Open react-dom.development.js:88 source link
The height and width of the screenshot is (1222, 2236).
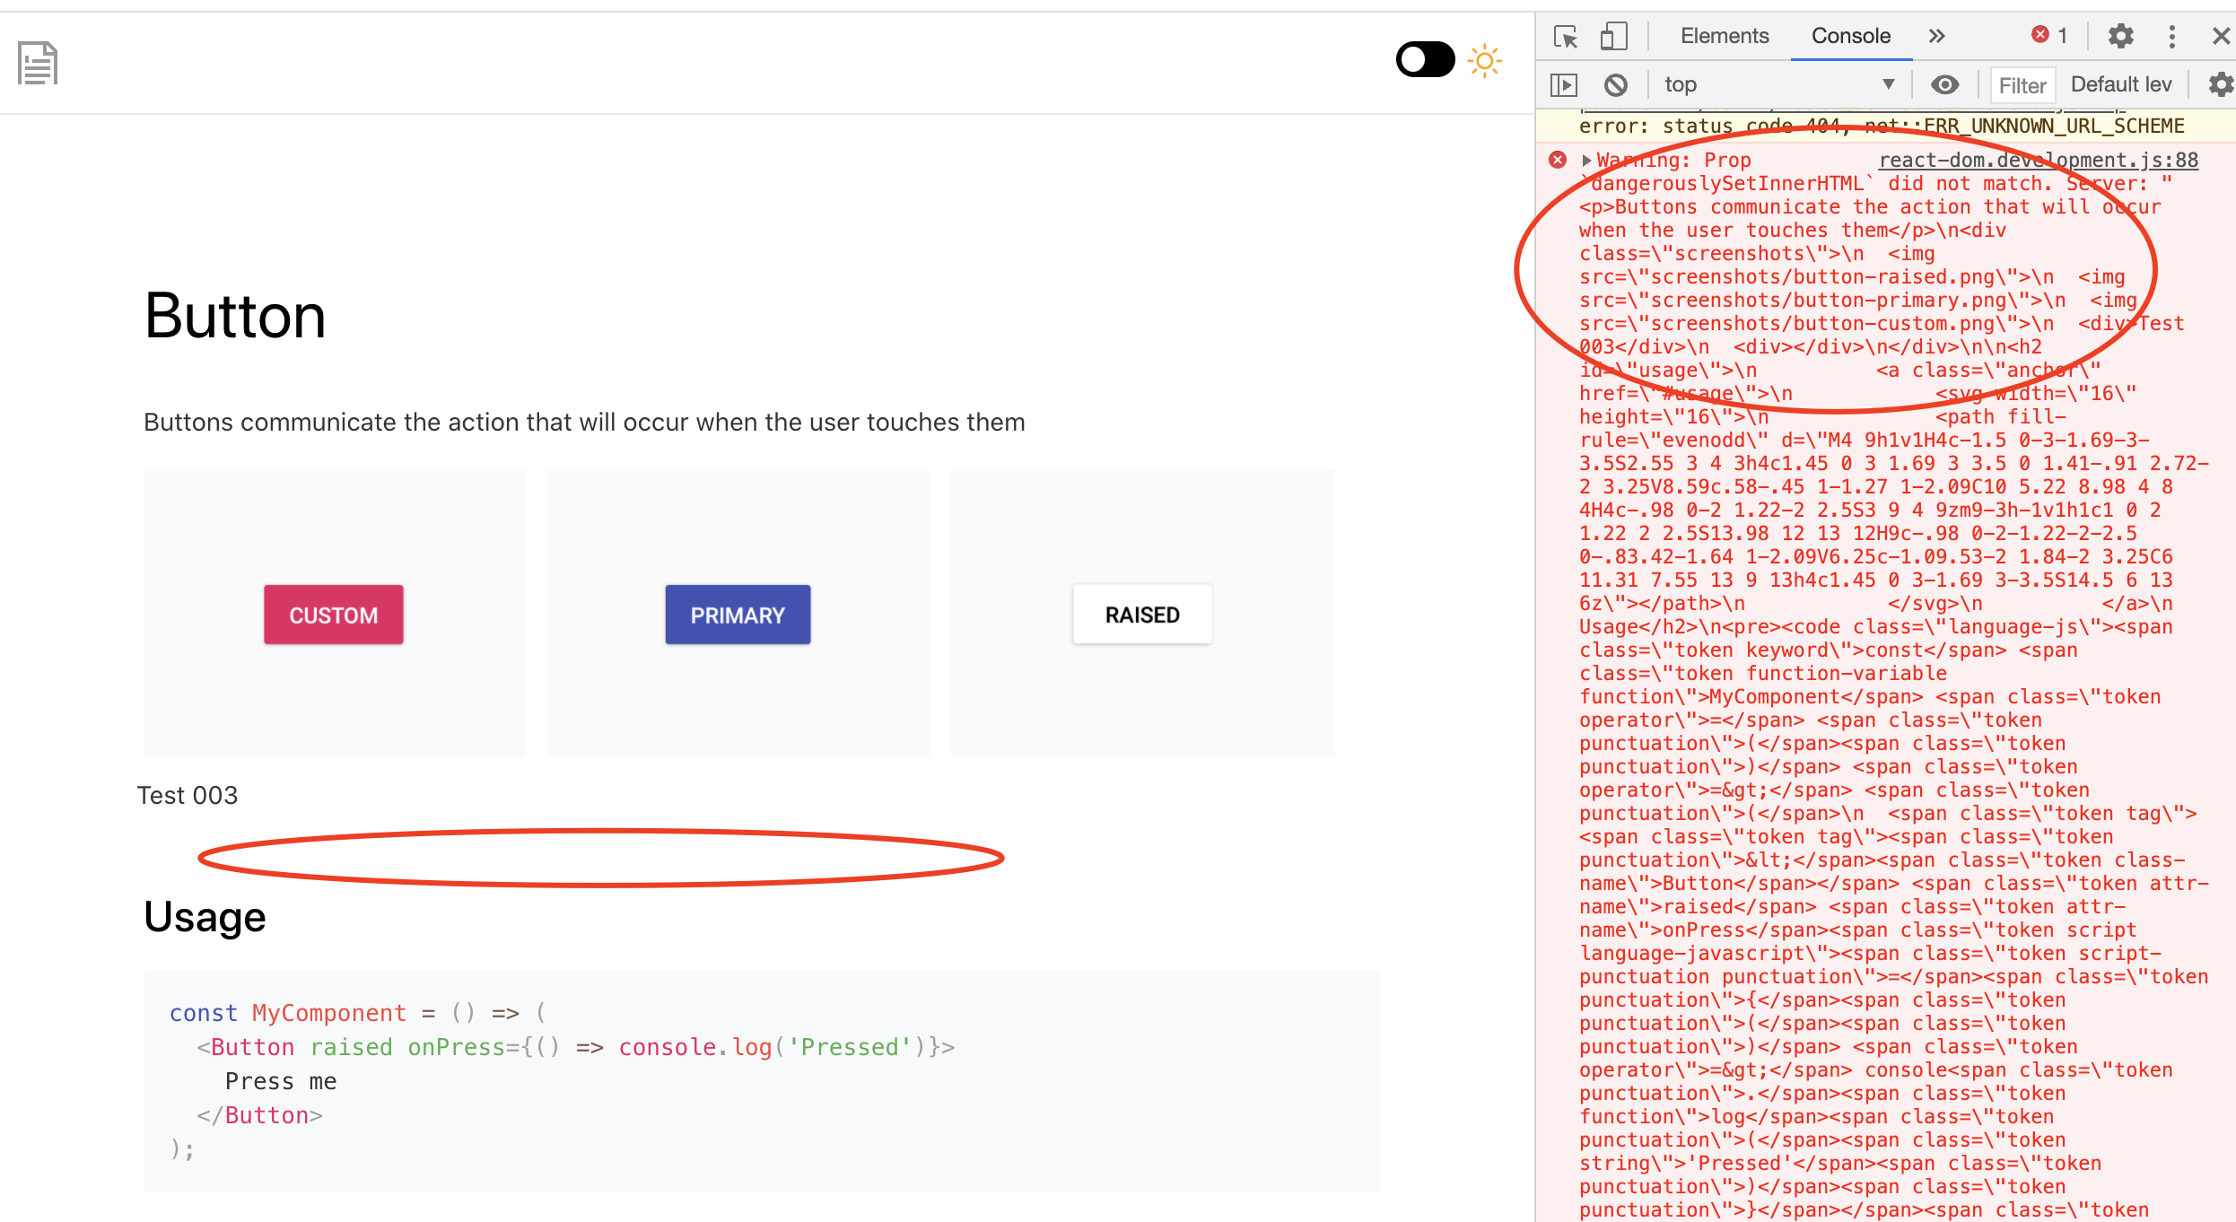pos(2038,160)
